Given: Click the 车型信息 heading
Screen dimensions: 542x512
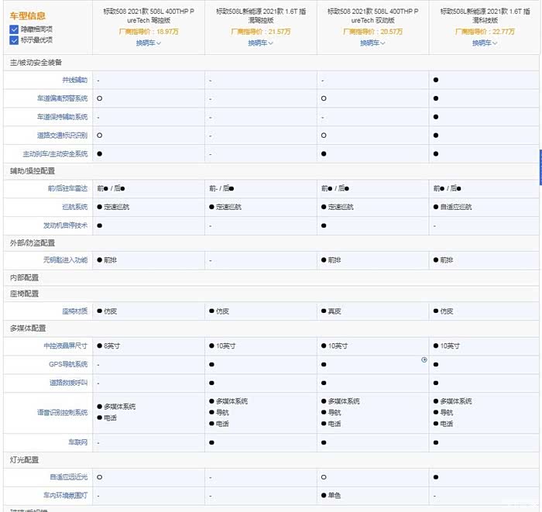Looking at the screenshot, I should (x=28, y=16).
